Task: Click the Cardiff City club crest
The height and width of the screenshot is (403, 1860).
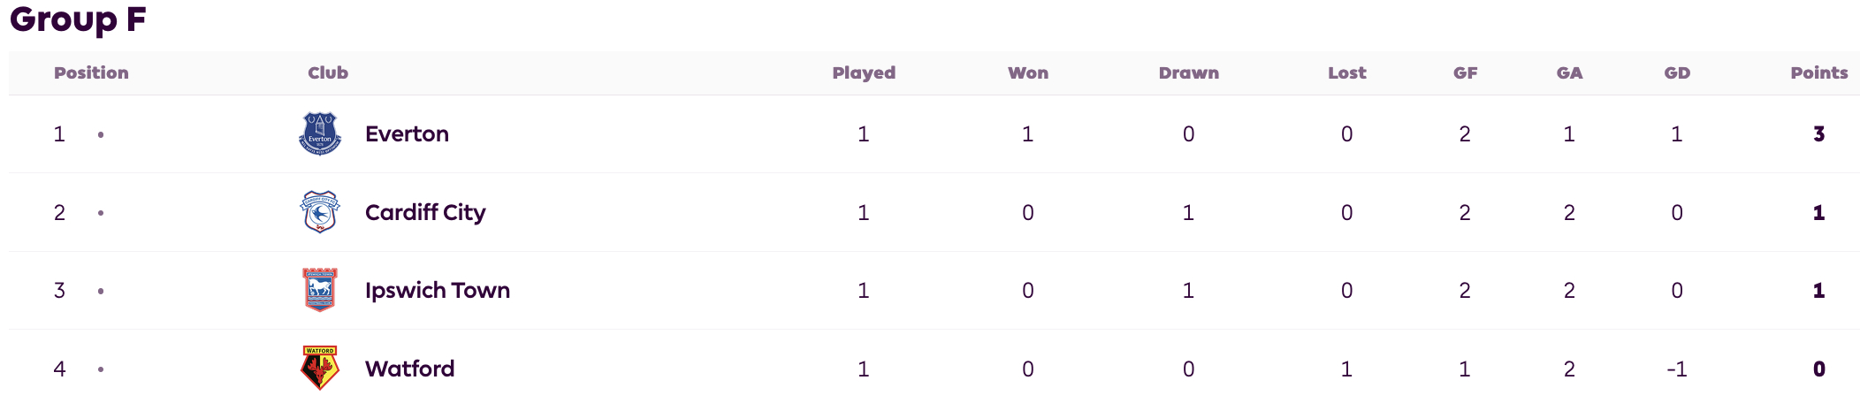Action: pos(320,212)
